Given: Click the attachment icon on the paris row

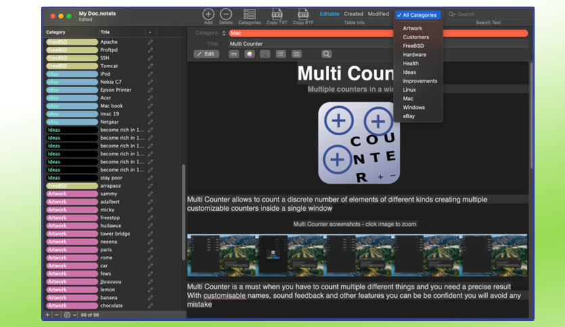Looking at the screenshot, I should (x=150, y=249).
